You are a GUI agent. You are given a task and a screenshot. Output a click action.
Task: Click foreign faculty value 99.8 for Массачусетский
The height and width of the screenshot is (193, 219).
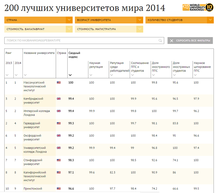[x=154, y=83]
